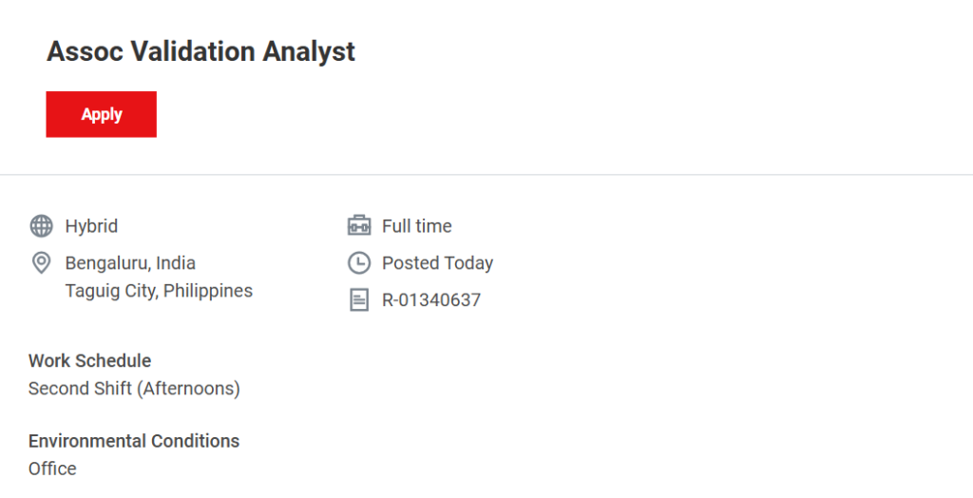
Task: Click the Posted Today text
Action: (x=438, y=263)
